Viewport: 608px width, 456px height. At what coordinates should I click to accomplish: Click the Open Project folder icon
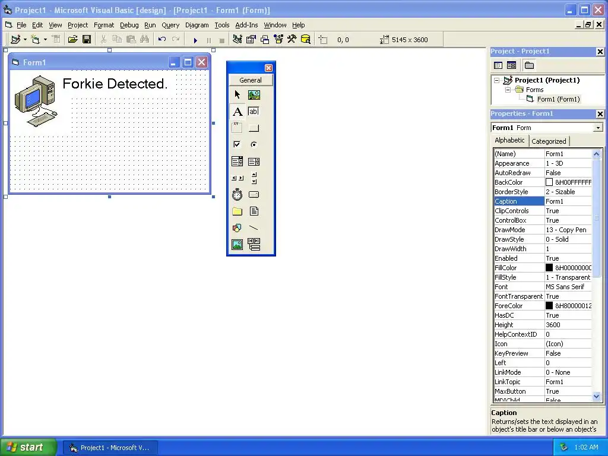tap(72, 39)
